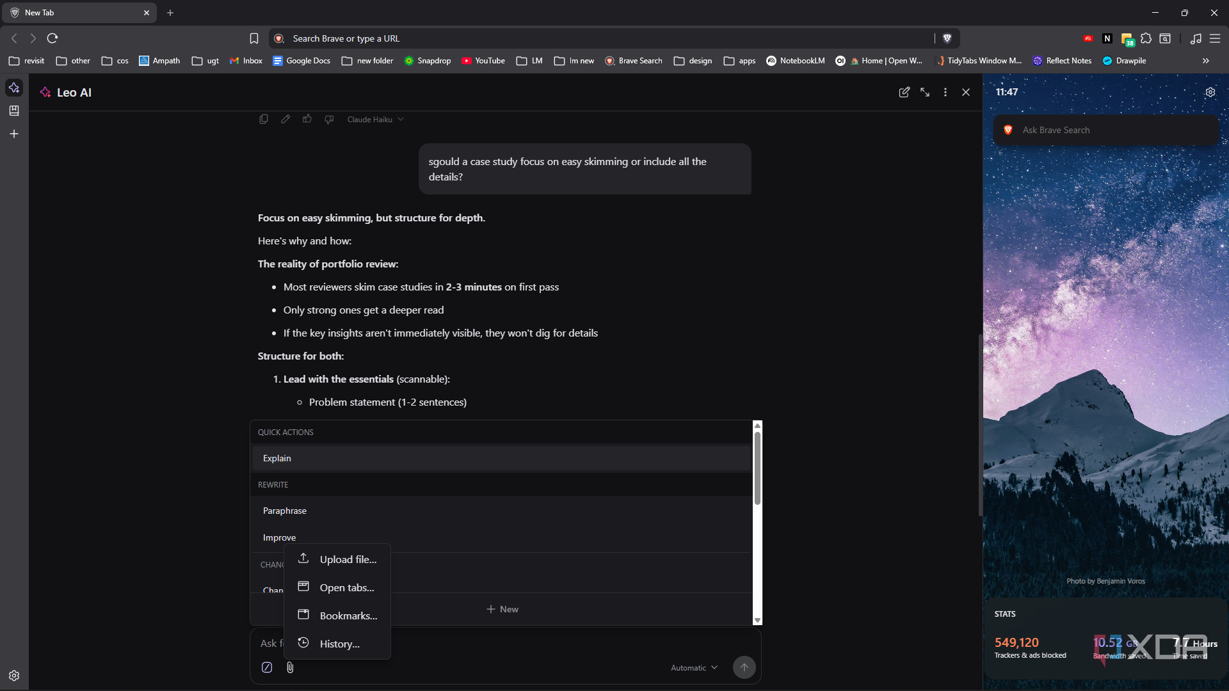Open the NotebookLM bookmark
Viewport: 1229px width, 691px height.
point(796,61)
